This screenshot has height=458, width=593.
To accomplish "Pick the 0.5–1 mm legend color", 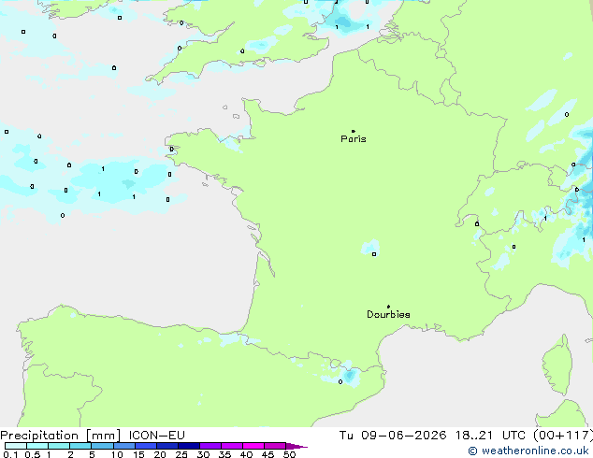I will (x=37, y=446).
